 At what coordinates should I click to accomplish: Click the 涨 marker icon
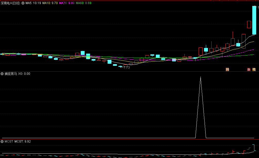(249, 69)
